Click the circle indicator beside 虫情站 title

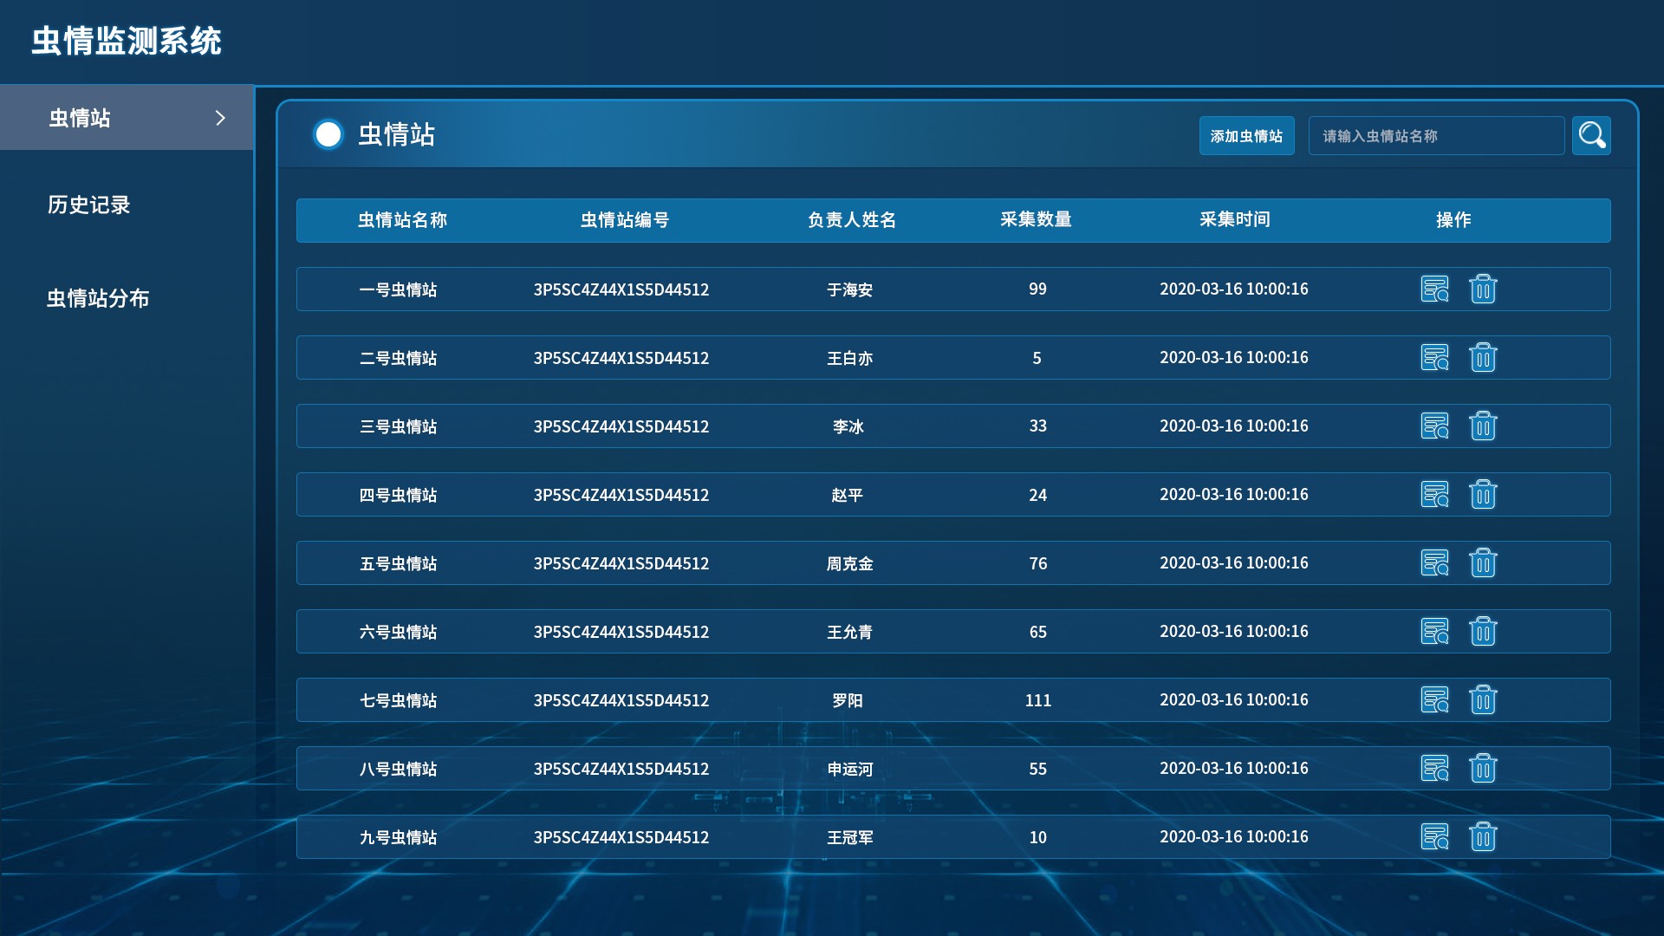328,134
